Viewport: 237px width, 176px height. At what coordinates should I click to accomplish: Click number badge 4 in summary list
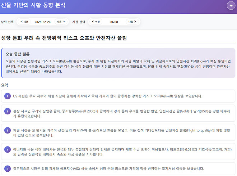coord(8,150)
